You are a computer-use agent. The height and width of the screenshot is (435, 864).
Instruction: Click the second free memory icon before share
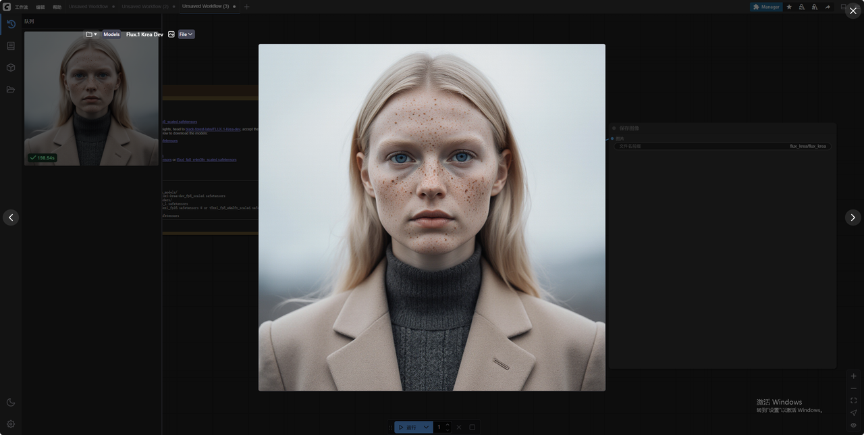click(815, 7)
